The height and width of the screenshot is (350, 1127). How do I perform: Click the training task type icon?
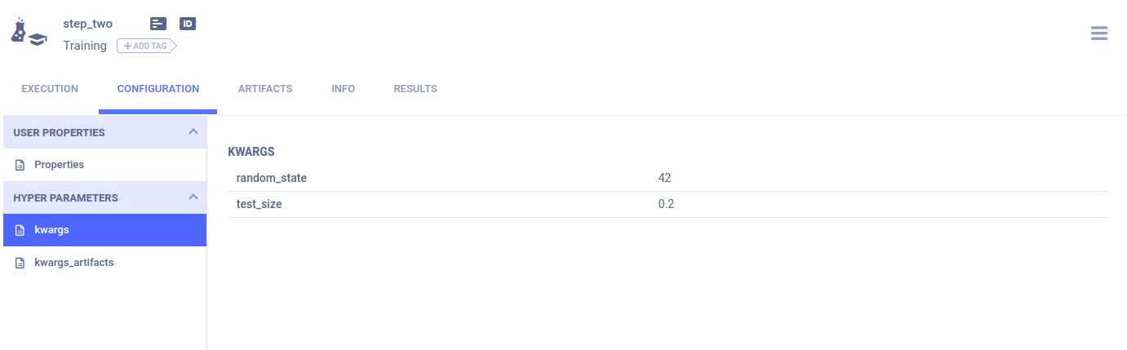coord(28,31)
